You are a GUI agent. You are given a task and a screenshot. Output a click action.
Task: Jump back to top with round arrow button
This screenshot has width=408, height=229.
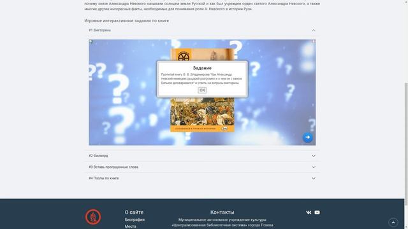(393, 223)
